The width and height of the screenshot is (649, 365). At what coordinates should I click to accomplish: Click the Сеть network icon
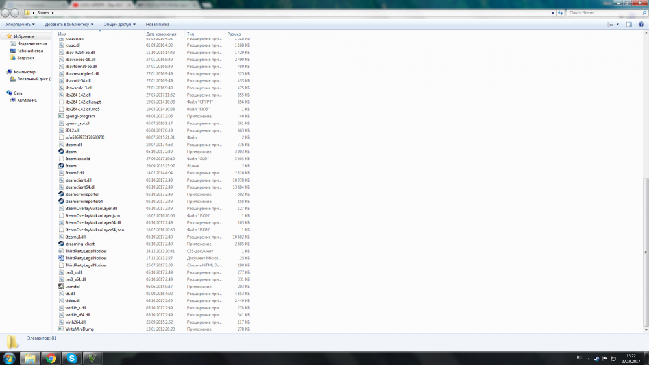coord(10,93)
